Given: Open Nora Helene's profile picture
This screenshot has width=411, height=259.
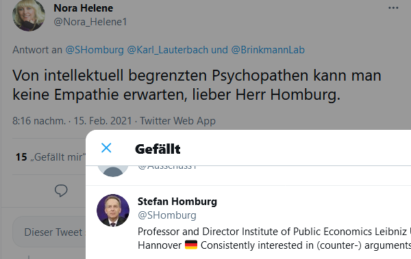Looking at the screenshot, I should coord(29,15).
